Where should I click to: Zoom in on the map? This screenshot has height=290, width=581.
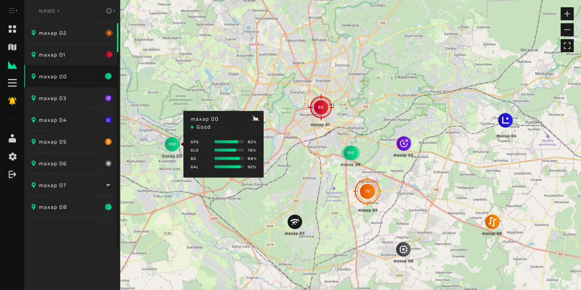[x=567, y=14]
